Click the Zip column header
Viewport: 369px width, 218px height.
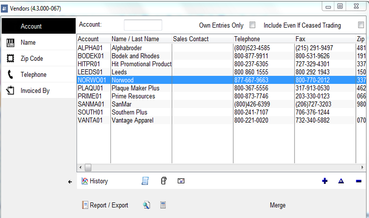tap(361, 39)
